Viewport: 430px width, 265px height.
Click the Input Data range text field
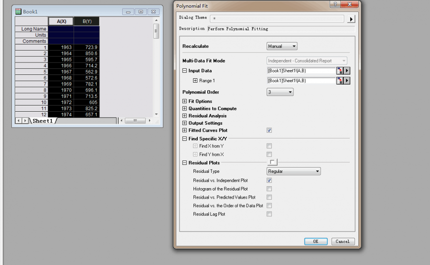[x=301, y=71]
